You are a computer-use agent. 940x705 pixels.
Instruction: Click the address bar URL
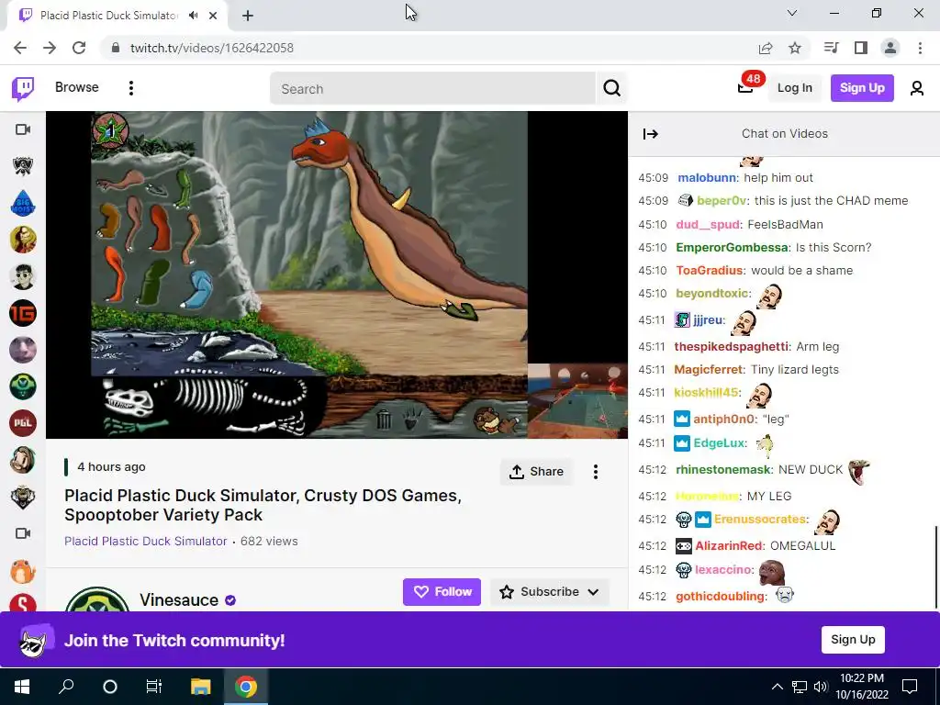click(x=212, y=48)
